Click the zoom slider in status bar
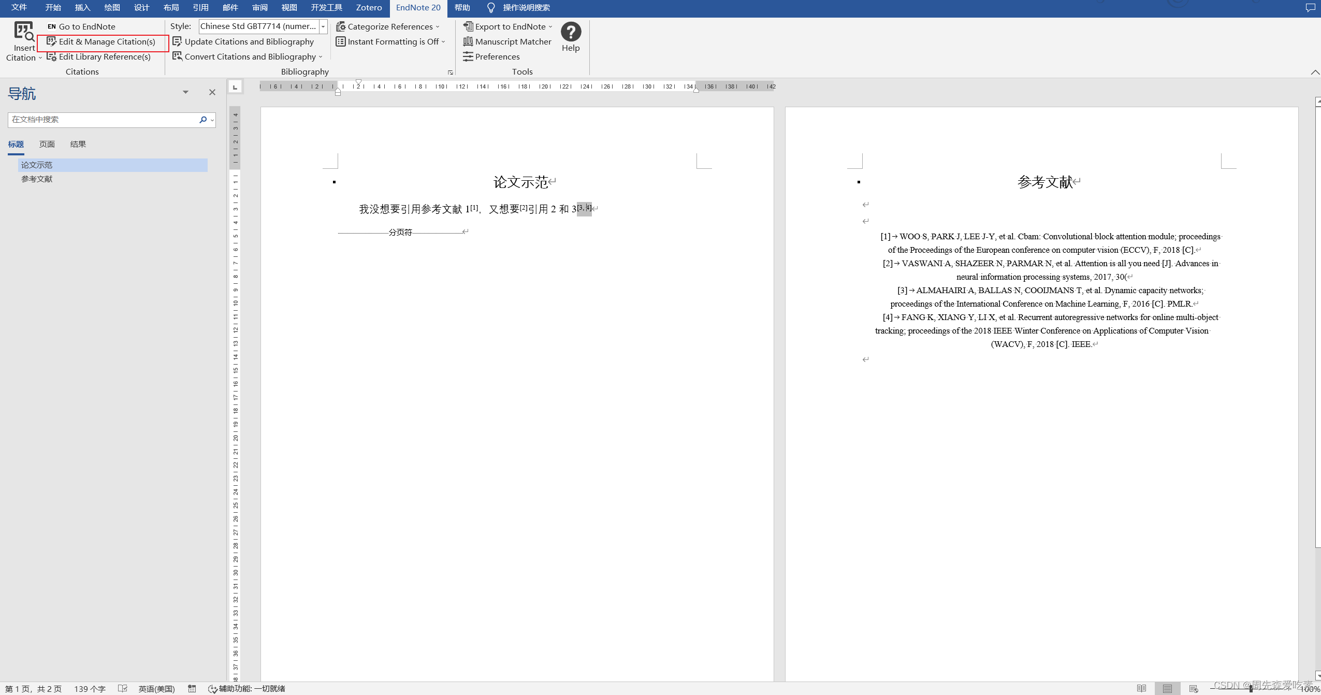The image size is (1321, 695). [x=1251, y=688]
